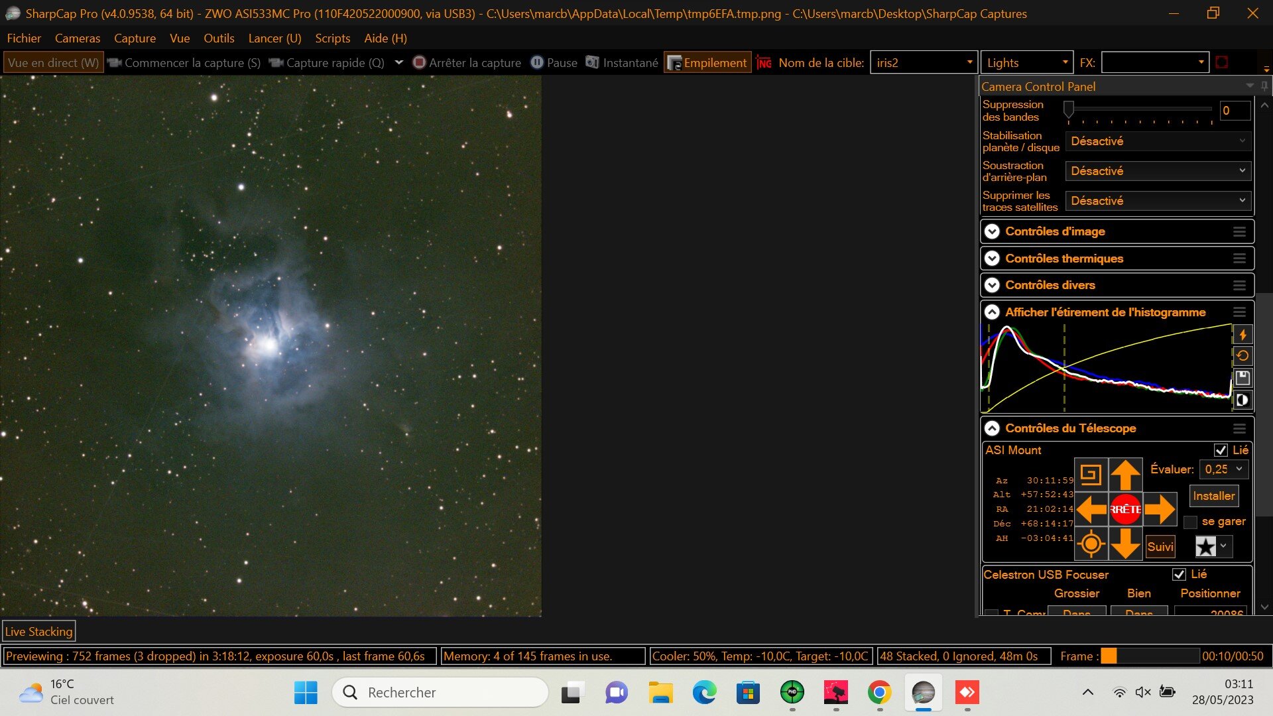
Task: Click the auto-stretch lightning bolt icon
Action: point(1243,335)
